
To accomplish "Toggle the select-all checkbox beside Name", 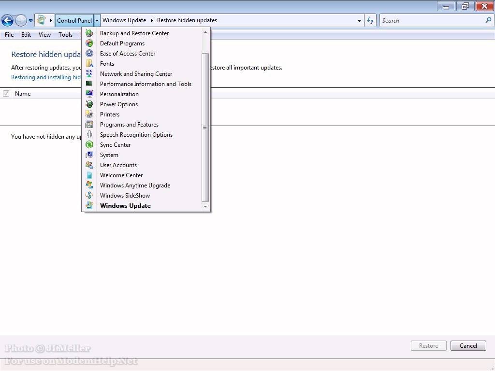I will point(6,93).
